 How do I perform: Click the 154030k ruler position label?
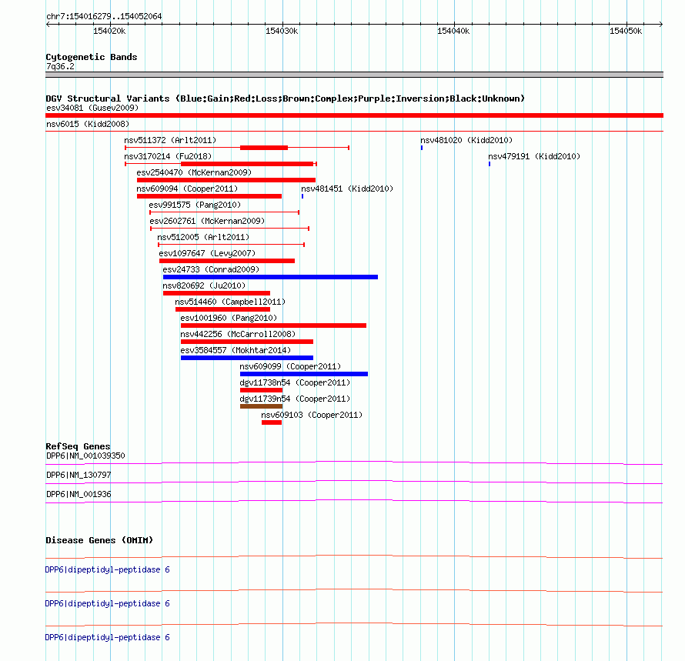click(282, 31)
